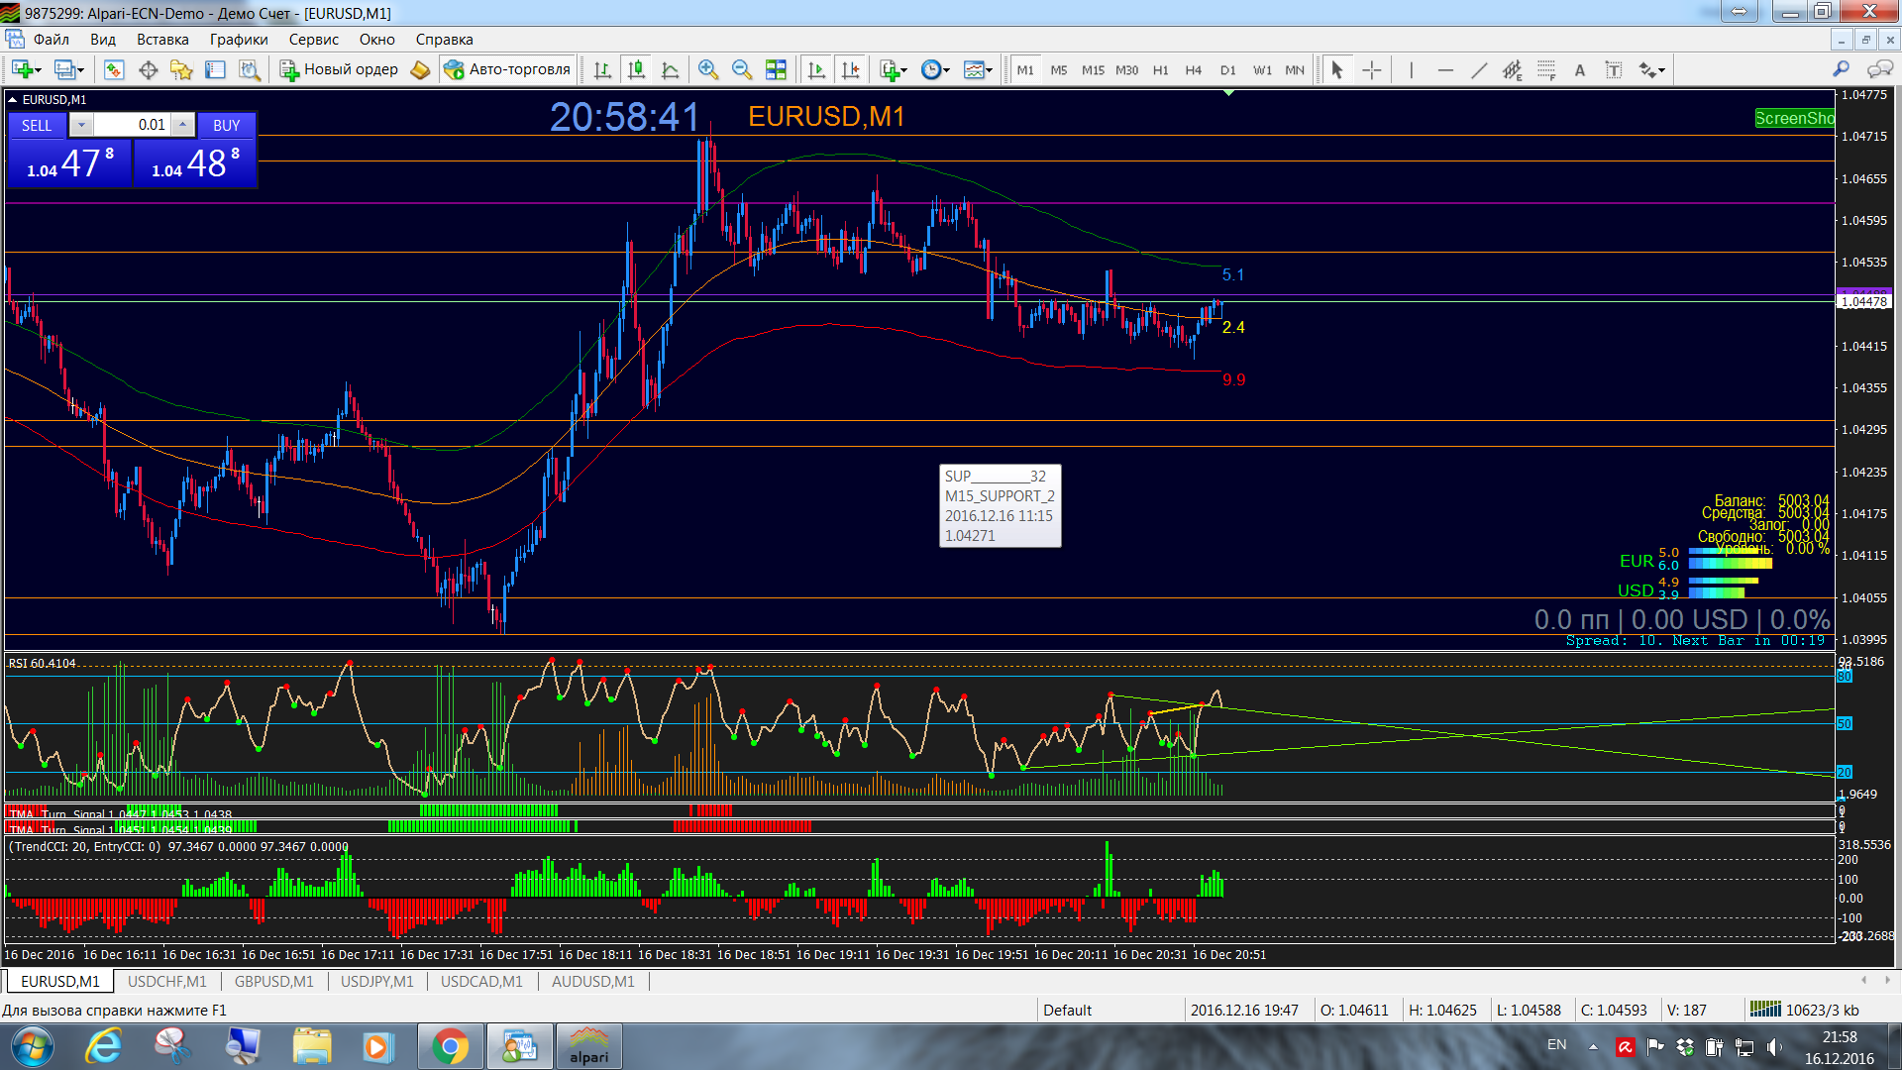The width and height of the screenshot is (1902, 1070).
Task: Switch to the USDCHF,M1 chart tab
Action: (167, 981)
